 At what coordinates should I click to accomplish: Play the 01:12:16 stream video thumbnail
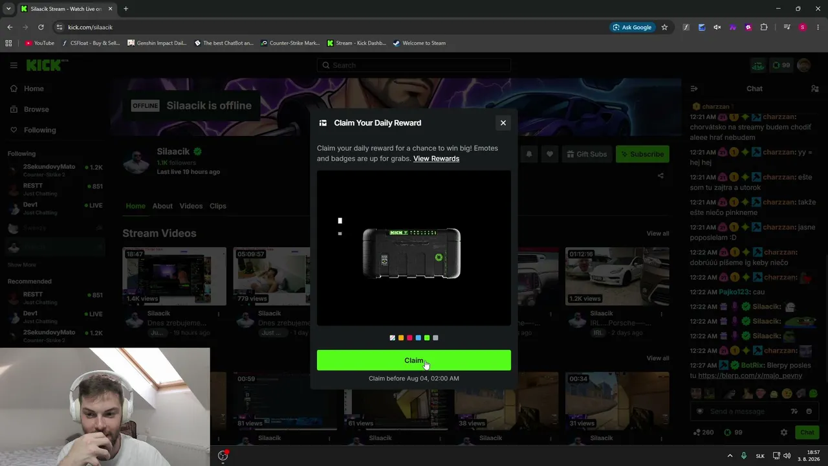point(617,276)
